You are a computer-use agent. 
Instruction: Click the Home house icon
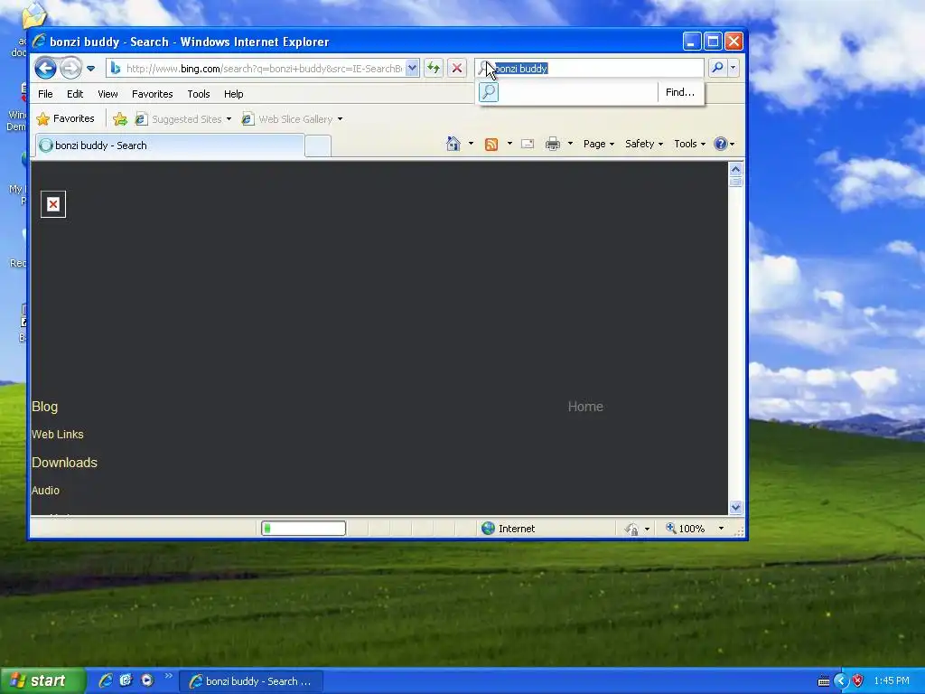point(453,144)
